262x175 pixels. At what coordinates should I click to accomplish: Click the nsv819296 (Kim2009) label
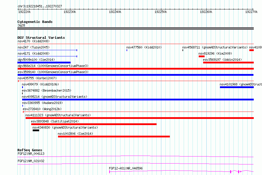coord(215,53)
